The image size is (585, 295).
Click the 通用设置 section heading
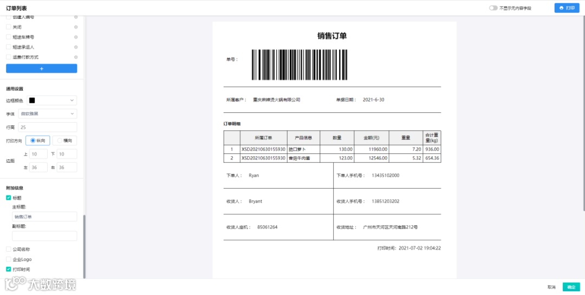click(x=15, y=89)
